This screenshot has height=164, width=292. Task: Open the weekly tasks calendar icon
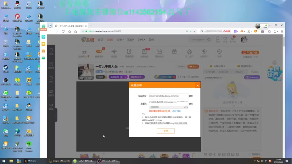click(159, 51)
